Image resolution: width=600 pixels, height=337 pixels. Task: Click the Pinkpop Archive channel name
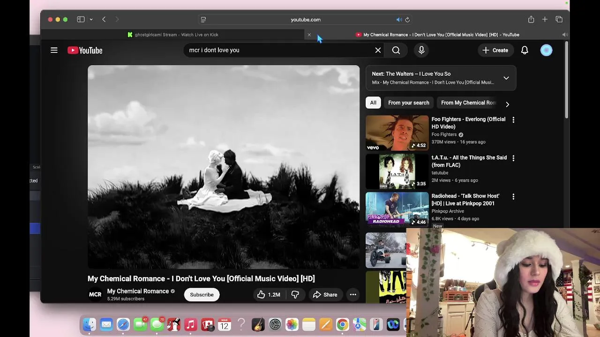[x=448, y=211]
